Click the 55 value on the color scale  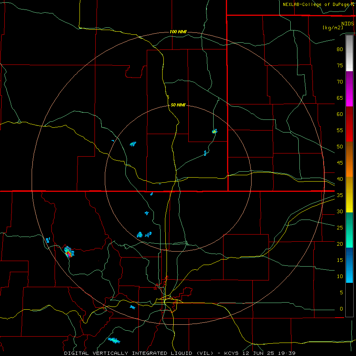[340, 130]
